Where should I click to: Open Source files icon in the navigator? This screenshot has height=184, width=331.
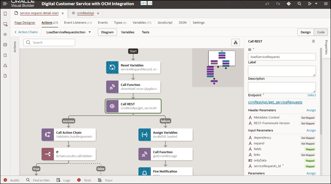pos(5,76)
